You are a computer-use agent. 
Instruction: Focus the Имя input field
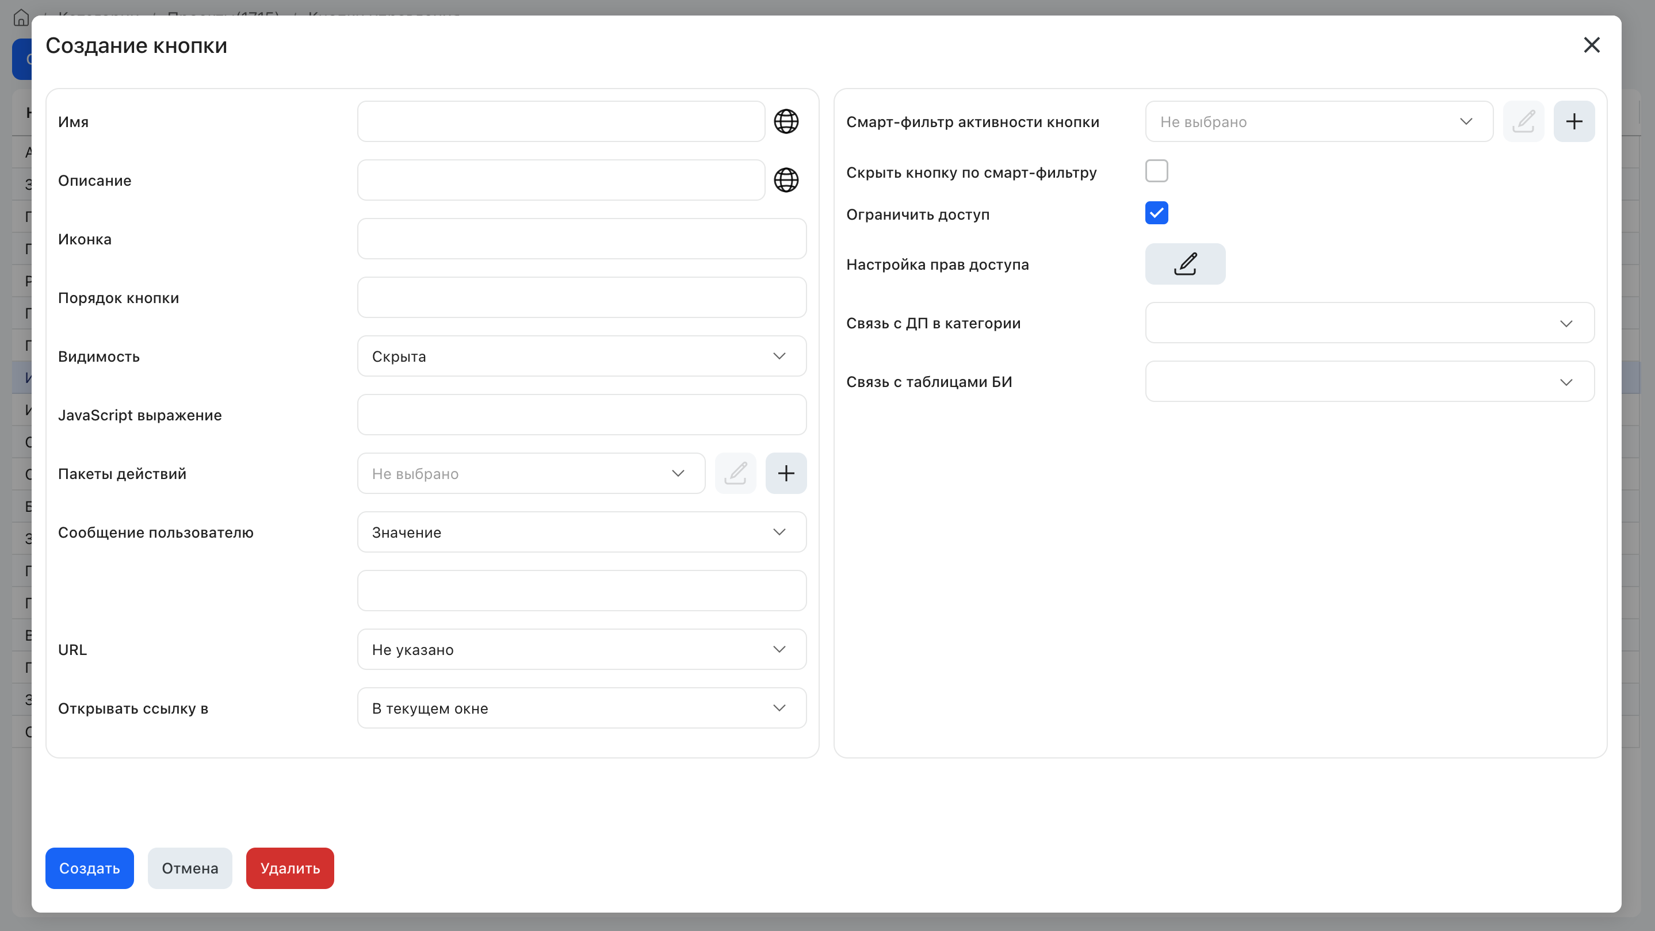tap(561, 121)
